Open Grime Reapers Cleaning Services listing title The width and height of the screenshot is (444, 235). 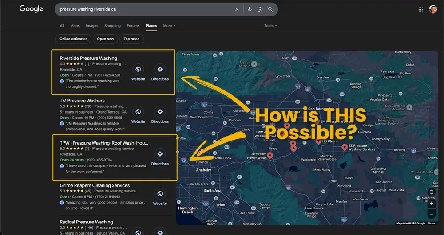(95, 185)
